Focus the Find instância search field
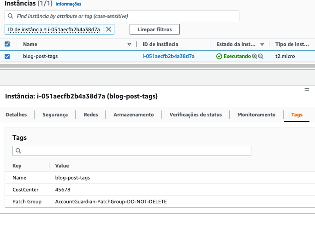This screenshot has width=315, height=225. point(122,16)
